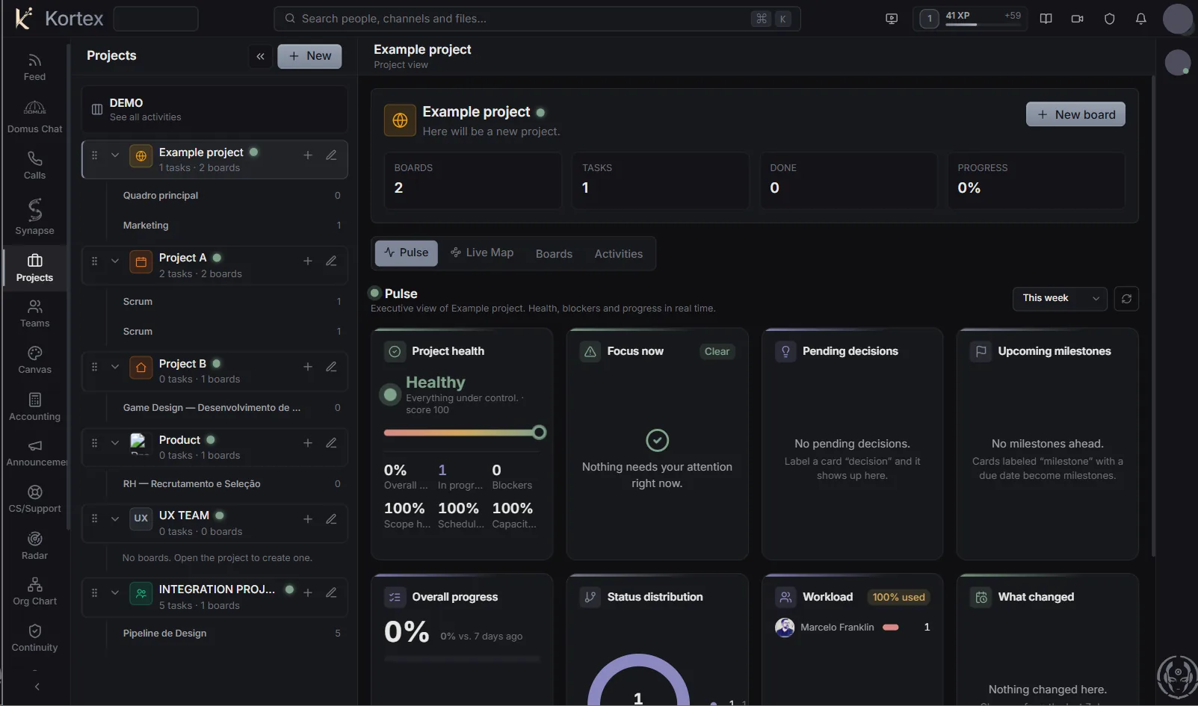Click the XP progress bar in top bar

[983, 25]
